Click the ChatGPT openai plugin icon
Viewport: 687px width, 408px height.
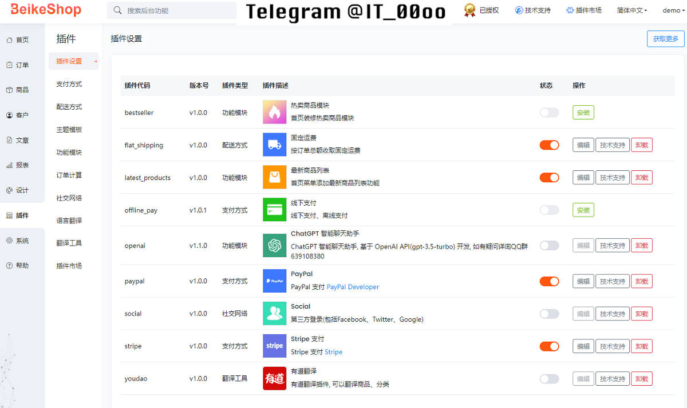pyautogui.click(x=274, y=245)
